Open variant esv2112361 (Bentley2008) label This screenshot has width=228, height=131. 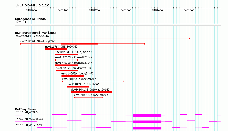38,41
